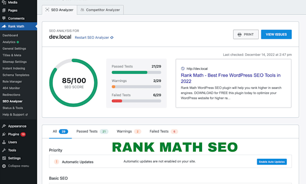Click the 6/29 failed tests count
306x184 pixels.
tap(157, 95)
